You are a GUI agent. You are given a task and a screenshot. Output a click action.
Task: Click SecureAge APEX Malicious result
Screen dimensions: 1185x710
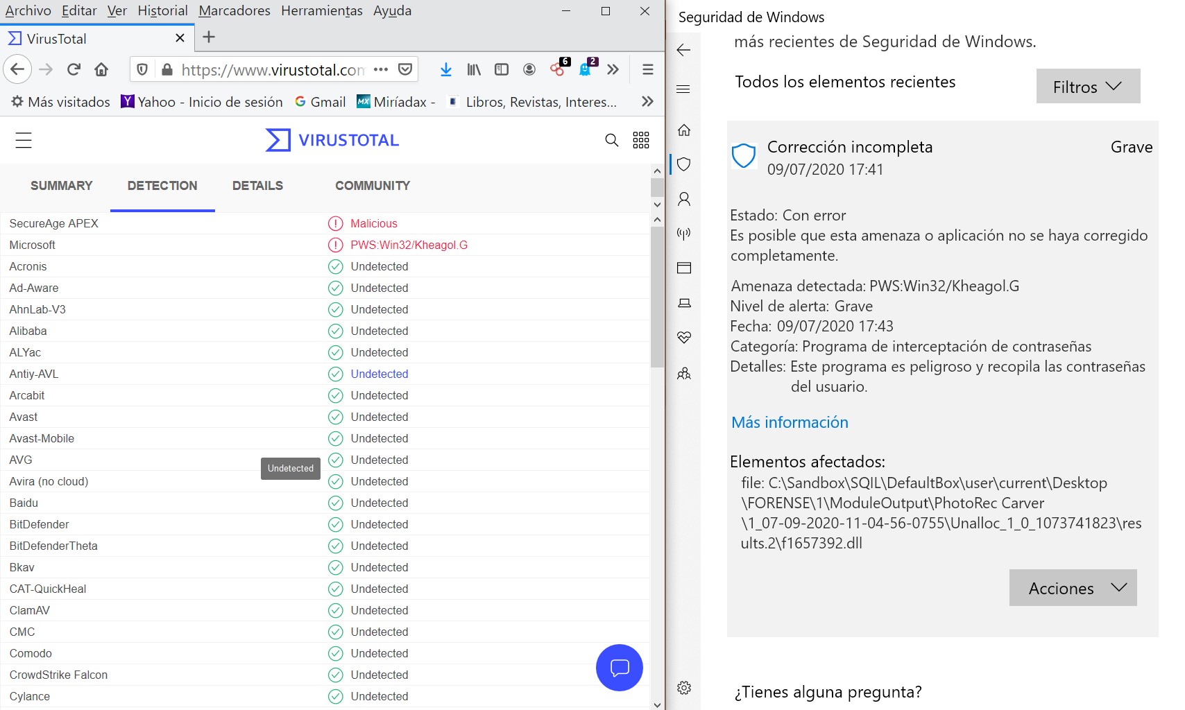[x=374, y=223]
